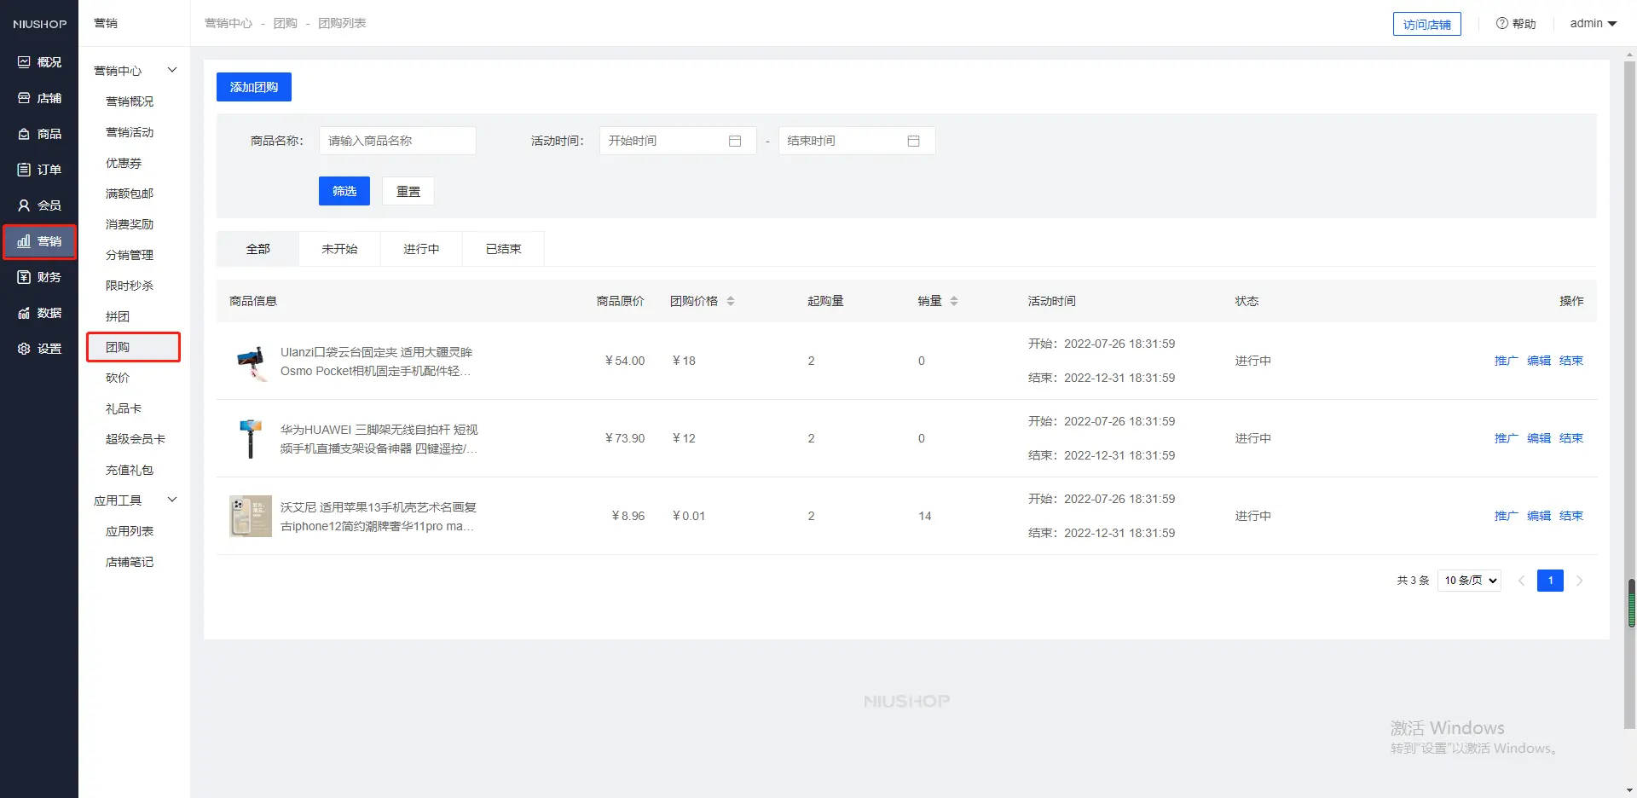This screenshot has width=1637, height=798.
Task: Click the 财务 finance icon
Action: (x=24, y=277)
